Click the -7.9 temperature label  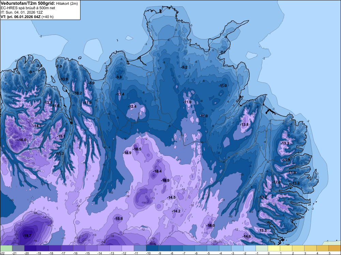pos(59,66)
